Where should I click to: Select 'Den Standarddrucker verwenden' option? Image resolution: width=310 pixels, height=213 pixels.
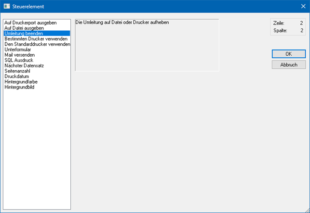37,44
